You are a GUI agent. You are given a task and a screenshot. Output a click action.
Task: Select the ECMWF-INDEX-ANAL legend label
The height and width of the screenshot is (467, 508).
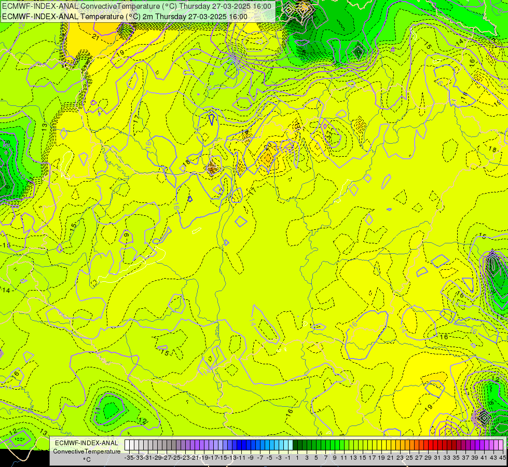[x=87, y=443]
